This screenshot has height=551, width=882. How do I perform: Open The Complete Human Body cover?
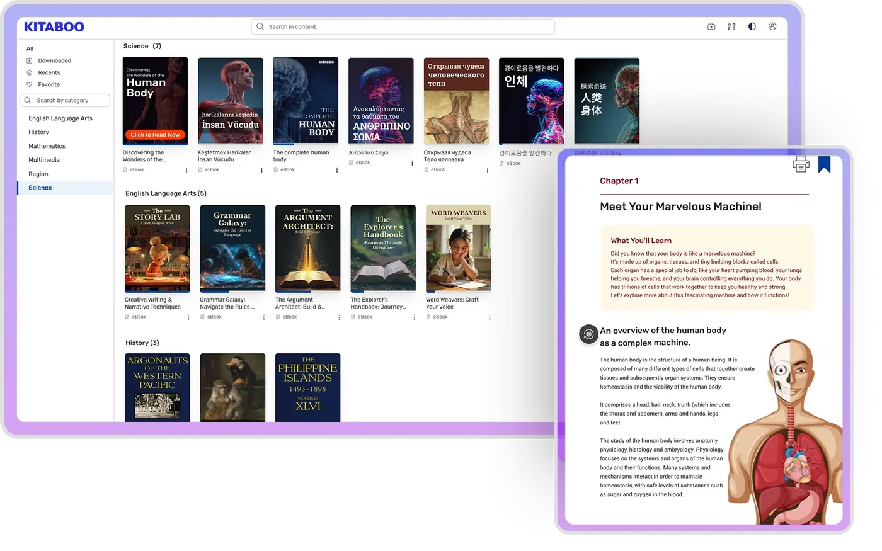306,101
